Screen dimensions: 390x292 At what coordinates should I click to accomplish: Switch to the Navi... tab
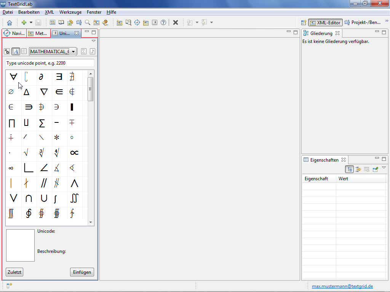(x=14, y=33)
